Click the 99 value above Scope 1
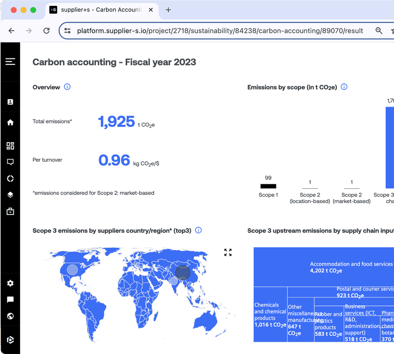Image resolution: width=394 pixels, height=354 pixels. [x=268, y=178]
